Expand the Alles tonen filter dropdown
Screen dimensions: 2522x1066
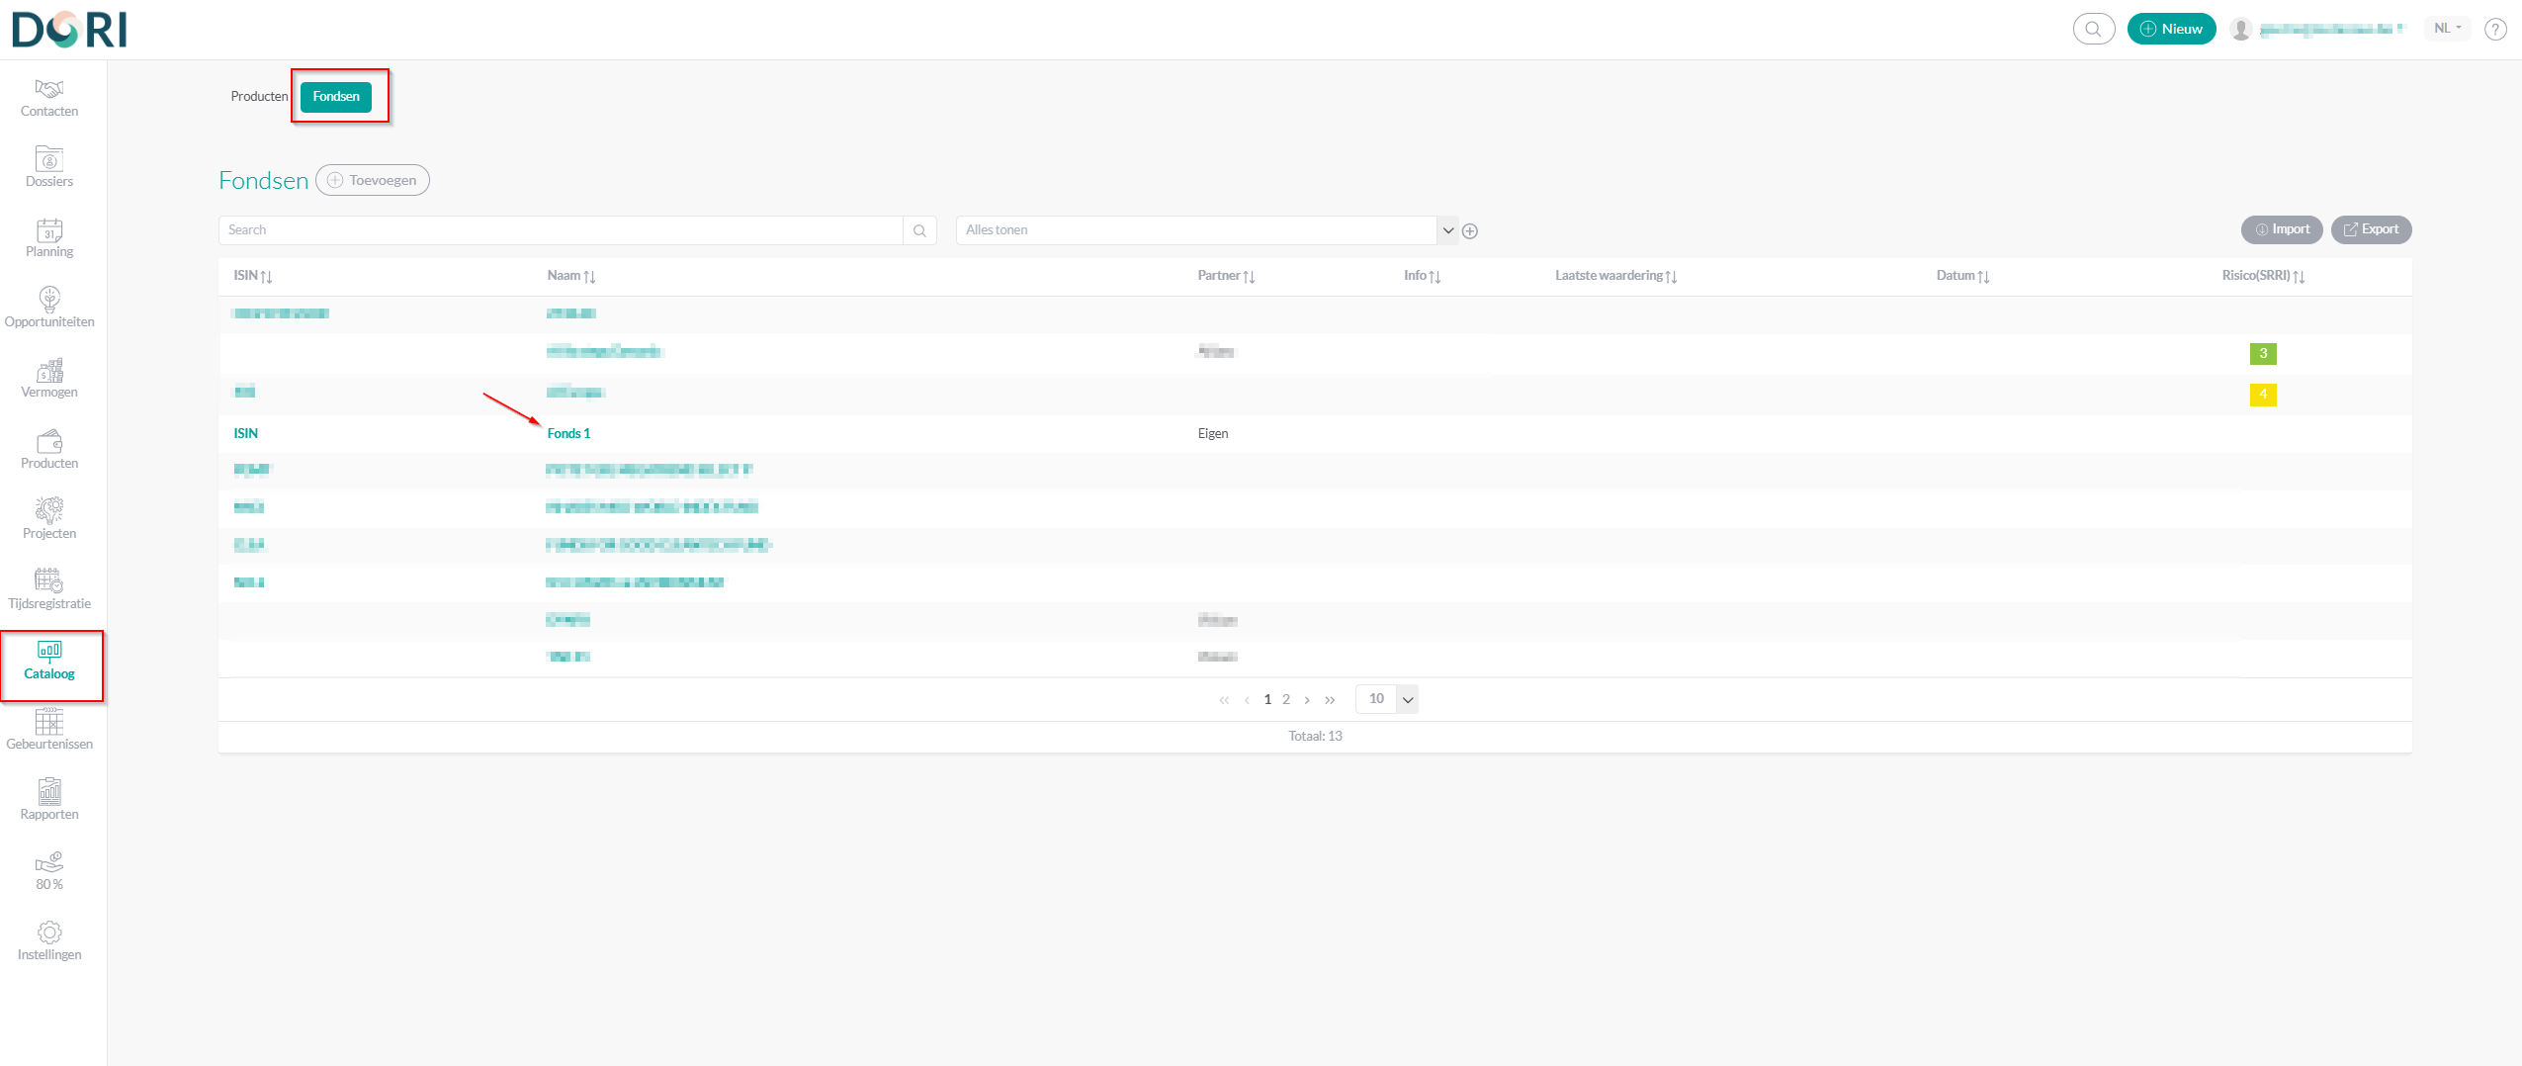(1448, 230)
